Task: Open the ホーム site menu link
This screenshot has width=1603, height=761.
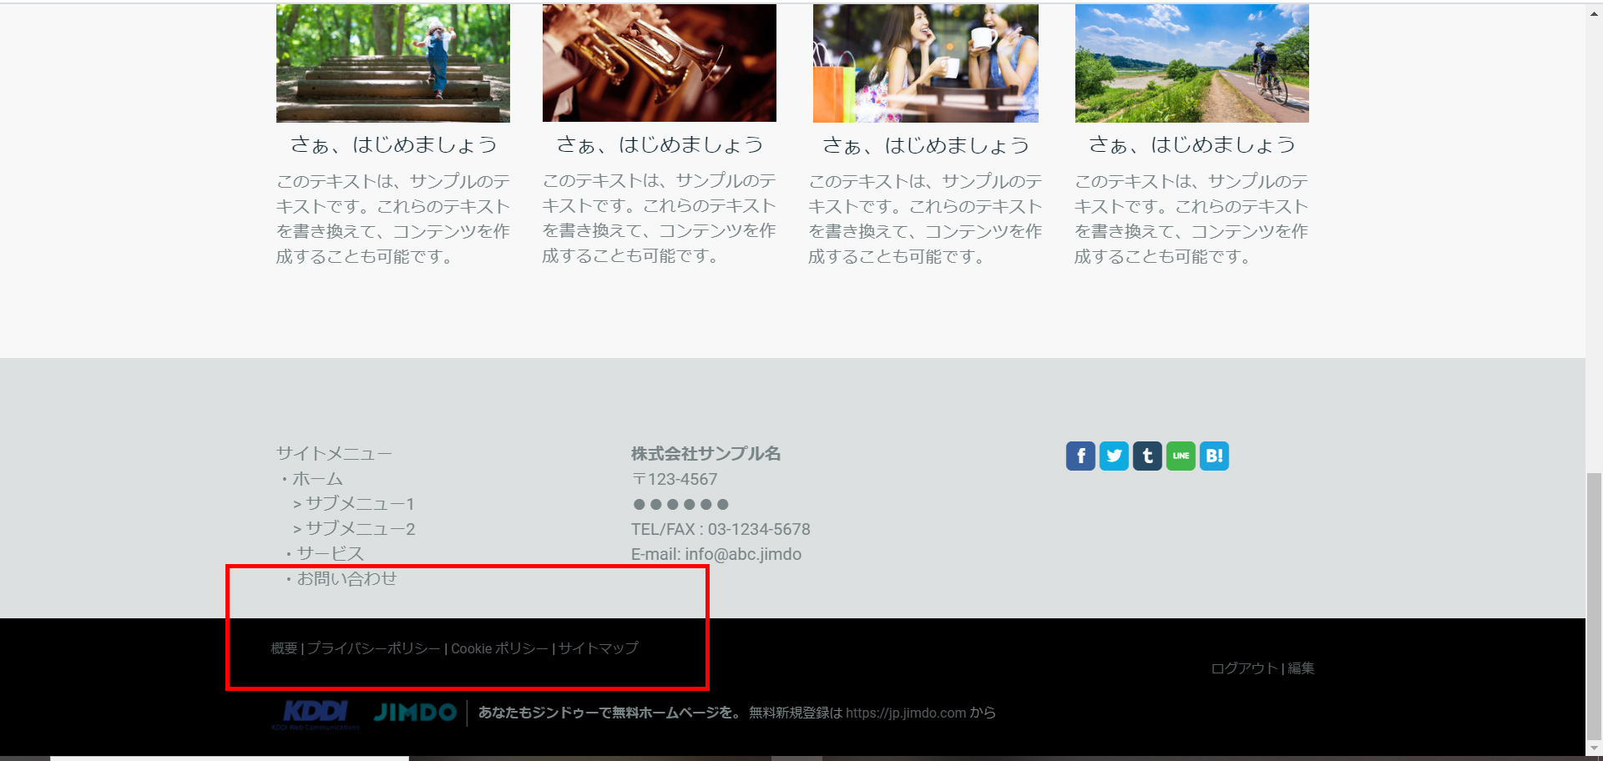Action: [317, 479]
